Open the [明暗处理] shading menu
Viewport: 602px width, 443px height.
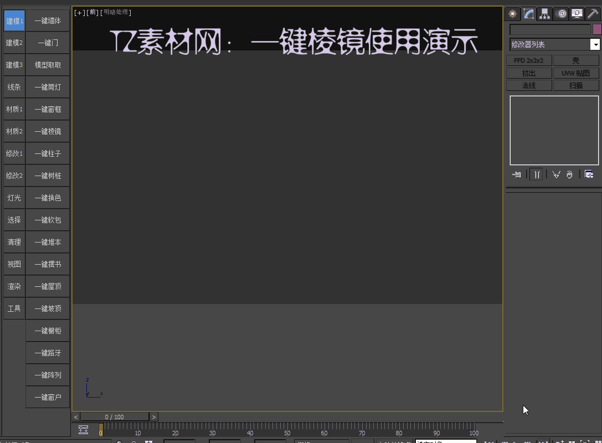click(x=116, y=13)
